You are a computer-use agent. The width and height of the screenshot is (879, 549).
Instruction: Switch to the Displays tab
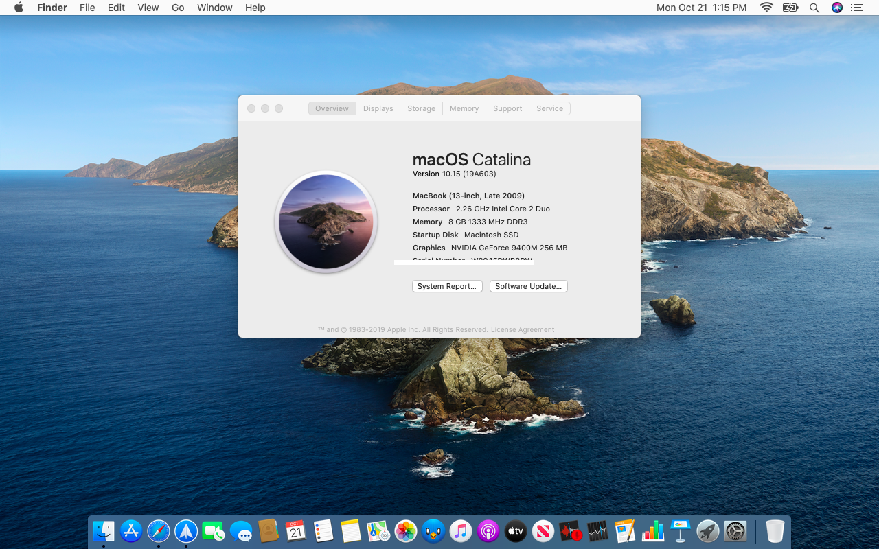click(x=378, y=108)
